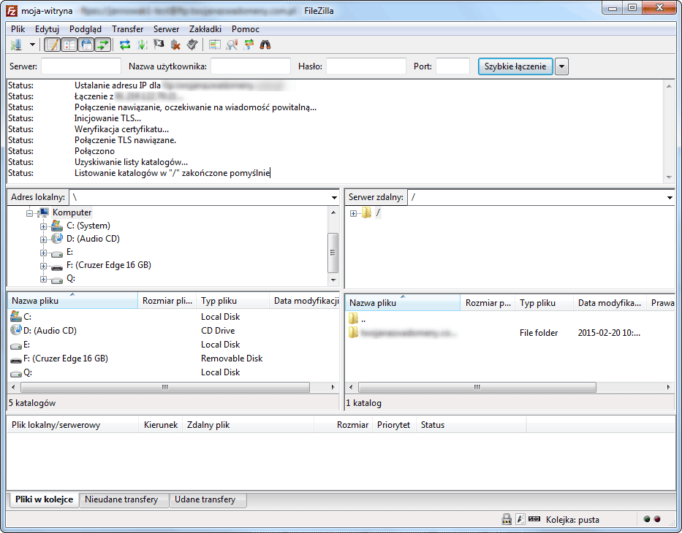Toggle the transfer queue display

click(x=103, y=45)
